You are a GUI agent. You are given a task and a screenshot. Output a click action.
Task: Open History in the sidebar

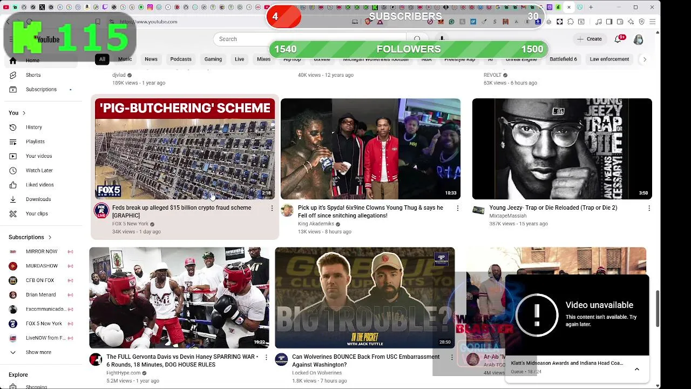click(33, 127)
